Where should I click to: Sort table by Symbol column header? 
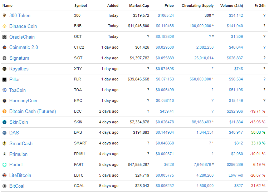tap(80, 6)
